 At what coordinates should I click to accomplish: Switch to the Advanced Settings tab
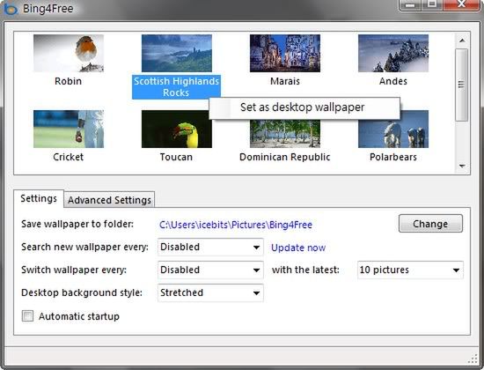click(x=109, y=200)
